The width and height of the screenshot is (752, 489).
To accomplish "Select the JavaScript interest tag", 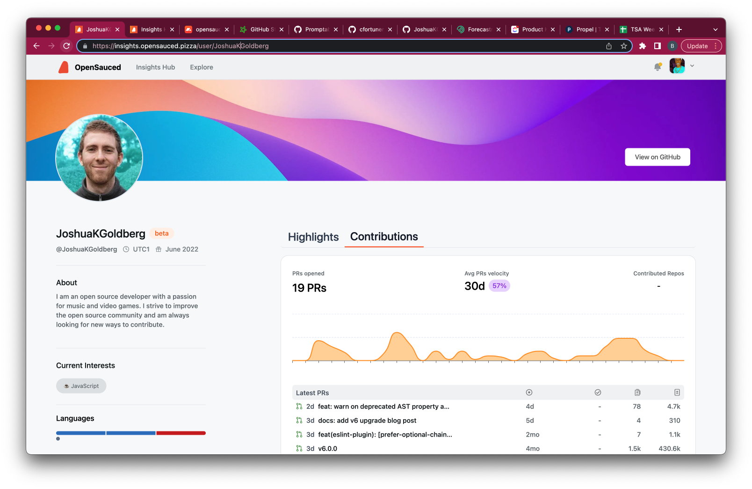I will (x=81, y=386).
